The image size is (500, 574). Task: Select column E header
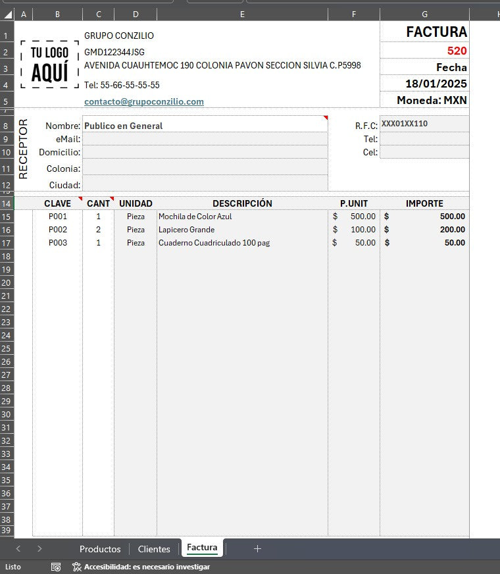[242, 14]
